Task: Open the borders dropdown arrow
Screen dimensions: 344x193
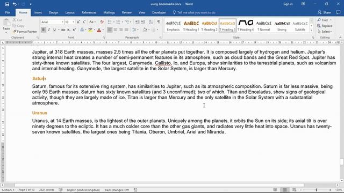Action: 157,30
